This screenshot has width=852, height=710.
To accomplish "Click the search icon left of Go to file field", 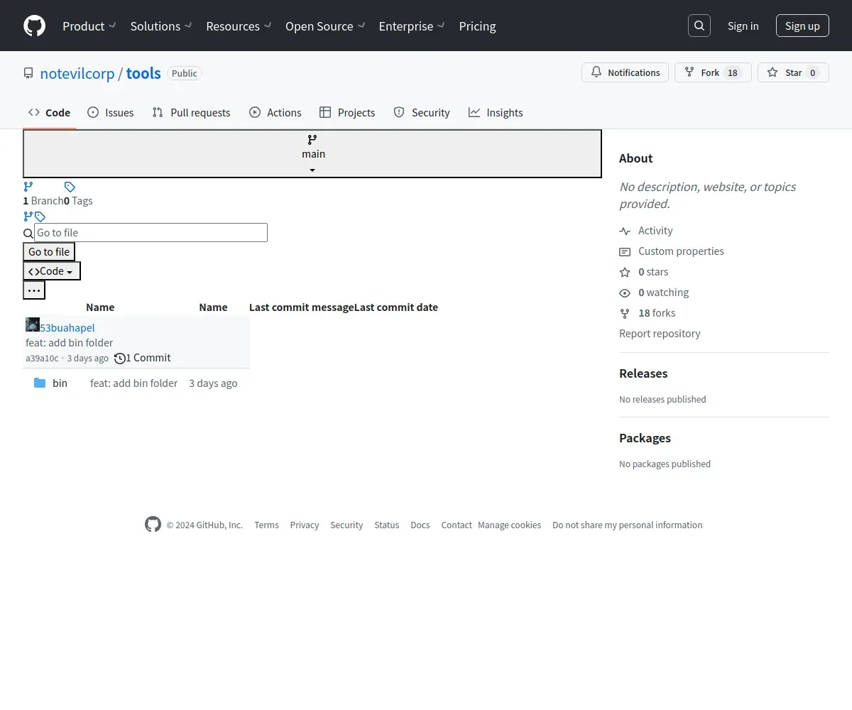I will point(28,234).
